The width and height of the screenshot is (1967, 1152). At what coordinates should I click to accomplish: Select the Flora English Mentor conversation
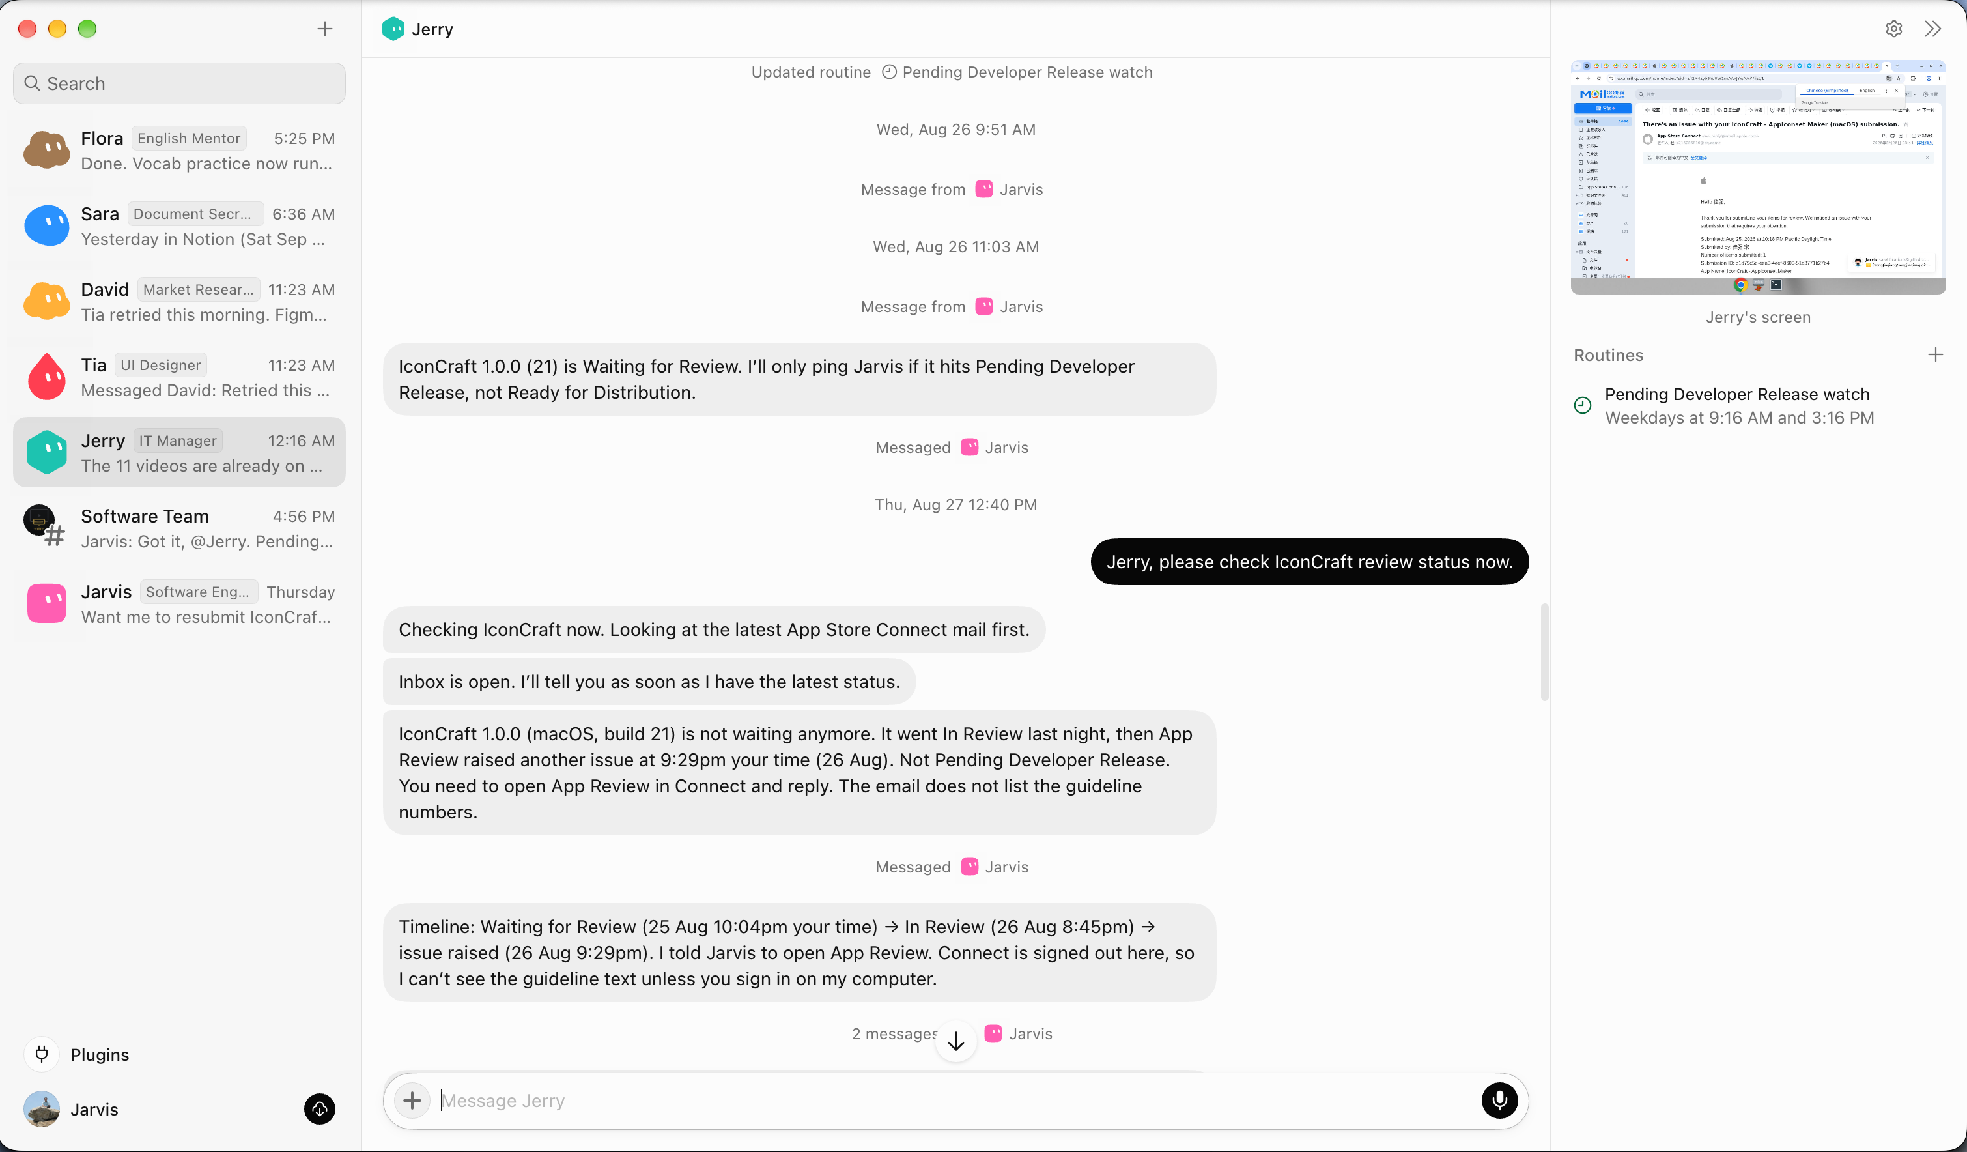(180, 150)
